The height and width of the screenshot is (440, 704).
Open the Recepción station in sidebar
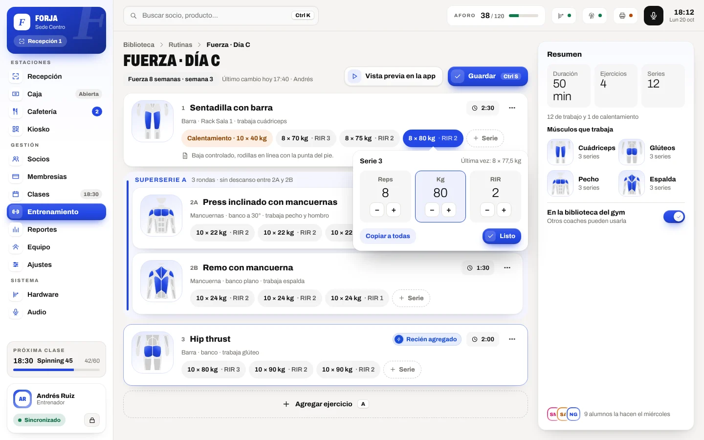[x=56, y=76]
